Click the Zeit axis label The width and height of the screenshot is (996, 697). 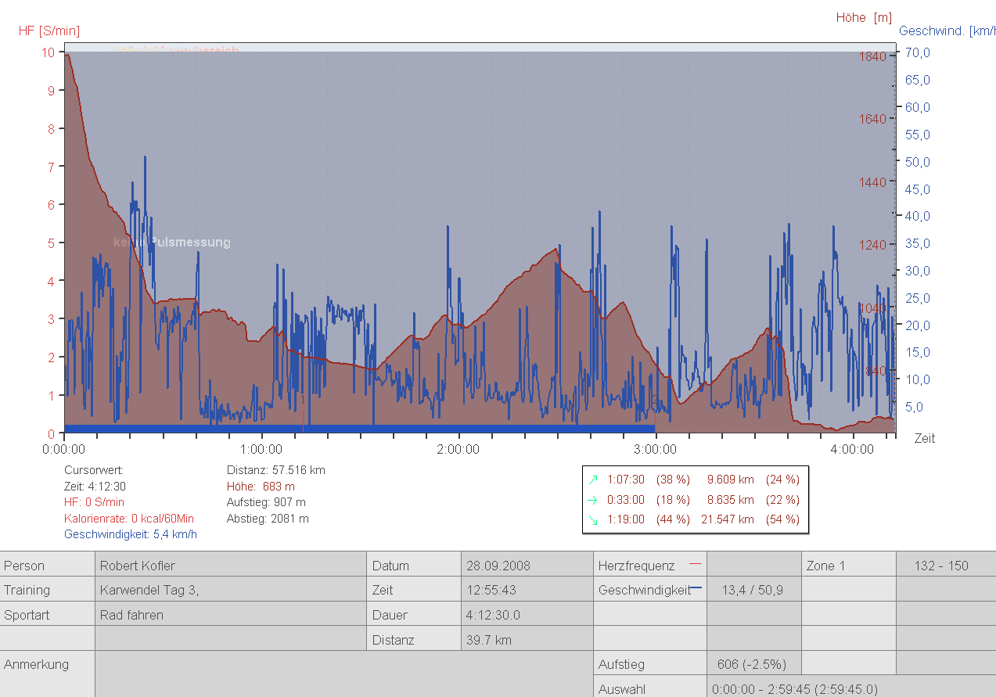point(925,439)
